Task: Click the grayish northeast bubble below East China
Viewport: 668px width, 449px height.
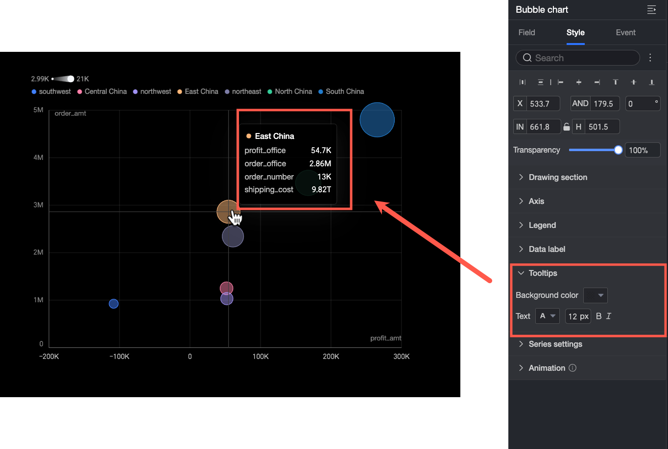Action: click(x=233, y=237)
